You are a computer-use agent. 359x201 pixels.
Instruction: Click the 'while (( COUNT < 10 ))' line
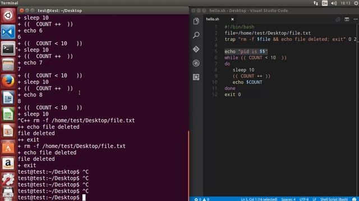click(x=255, y=58)
